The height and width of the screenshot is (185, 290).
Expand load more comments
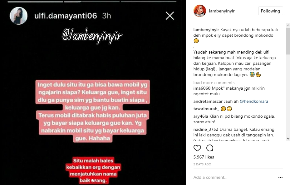(214, 83)
